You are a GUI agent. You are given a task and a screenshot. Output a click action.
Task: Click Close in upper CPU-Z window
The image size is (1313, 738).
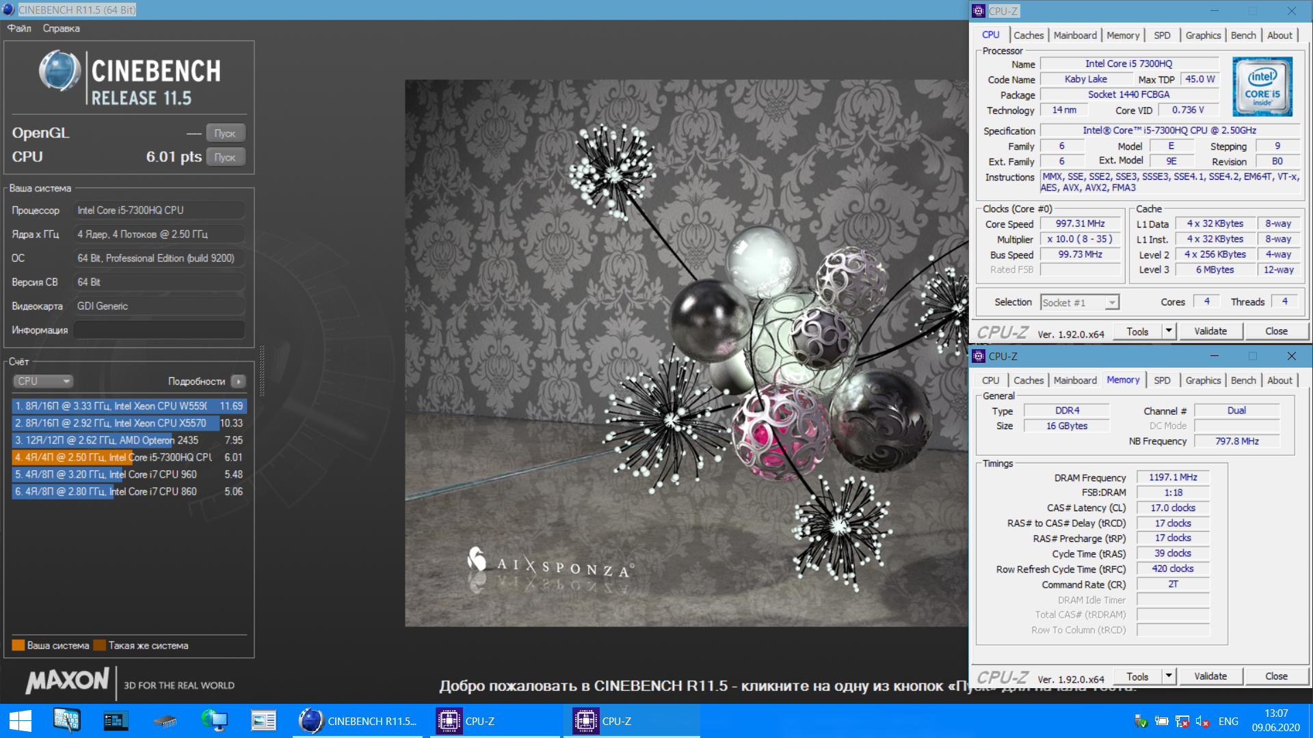point(1276,331)
